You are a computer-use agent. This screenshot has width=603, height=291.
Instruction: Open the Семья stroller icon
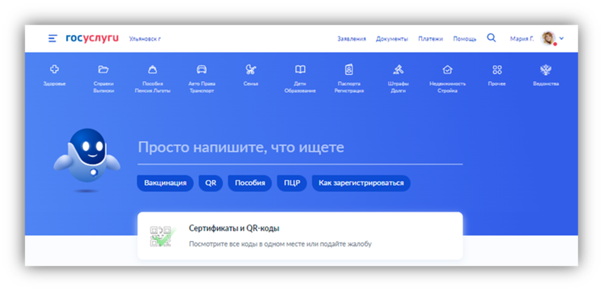pyautogui.click(x=251, y=70)
